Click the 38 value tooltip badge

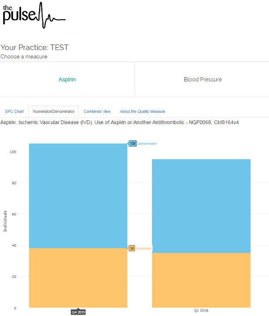click(132, 248)
